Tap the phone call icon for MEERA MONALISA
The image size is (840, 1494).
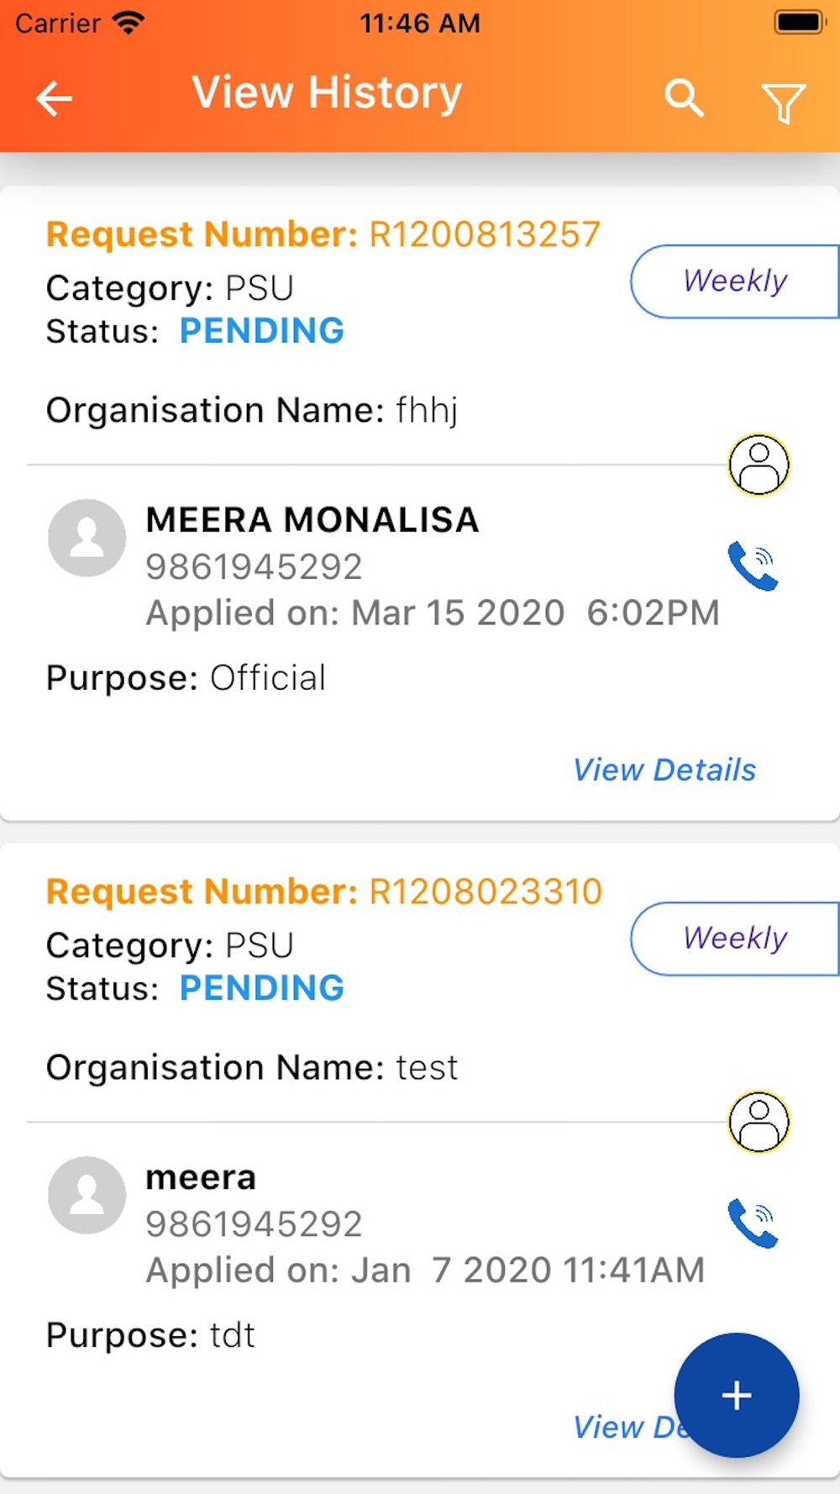pyautogui.click(x=753, y=566)
